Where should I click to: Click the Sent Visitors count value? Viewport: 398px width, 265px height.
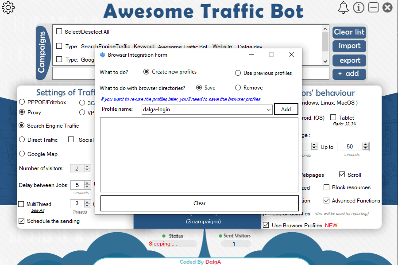(234, 244)
